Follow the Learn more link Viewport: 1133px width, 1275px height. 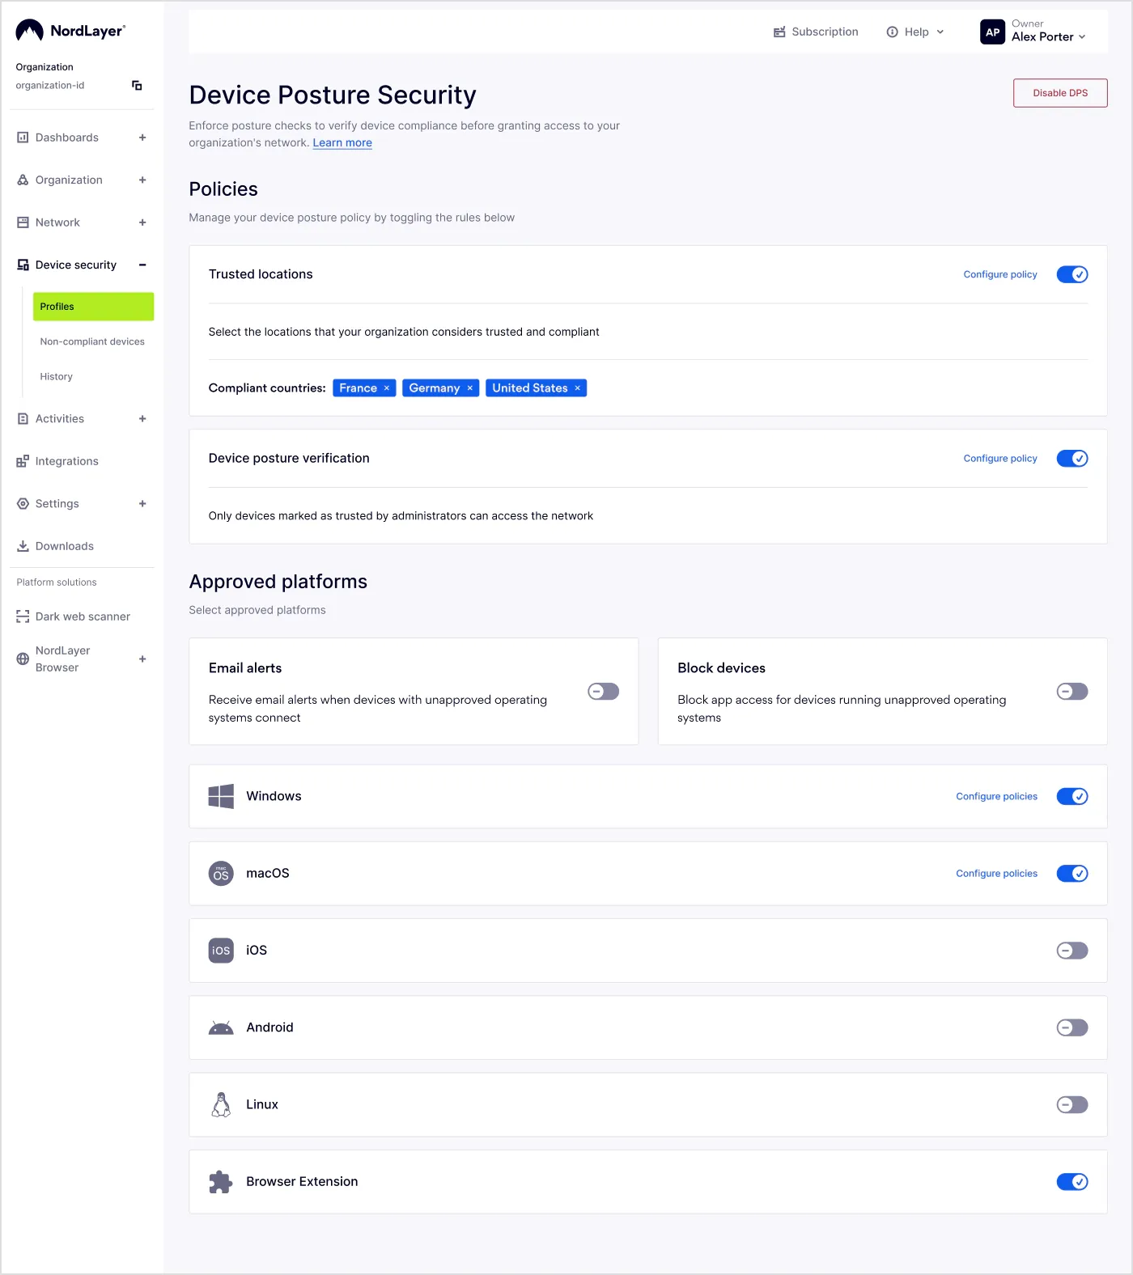(x=342, y=142)
